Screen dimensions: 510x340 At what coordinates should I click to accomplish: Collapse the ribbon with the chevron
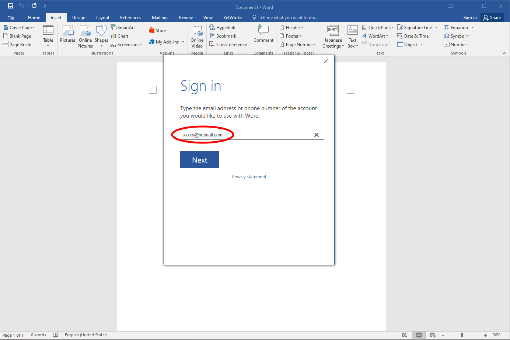pos(504,53)
